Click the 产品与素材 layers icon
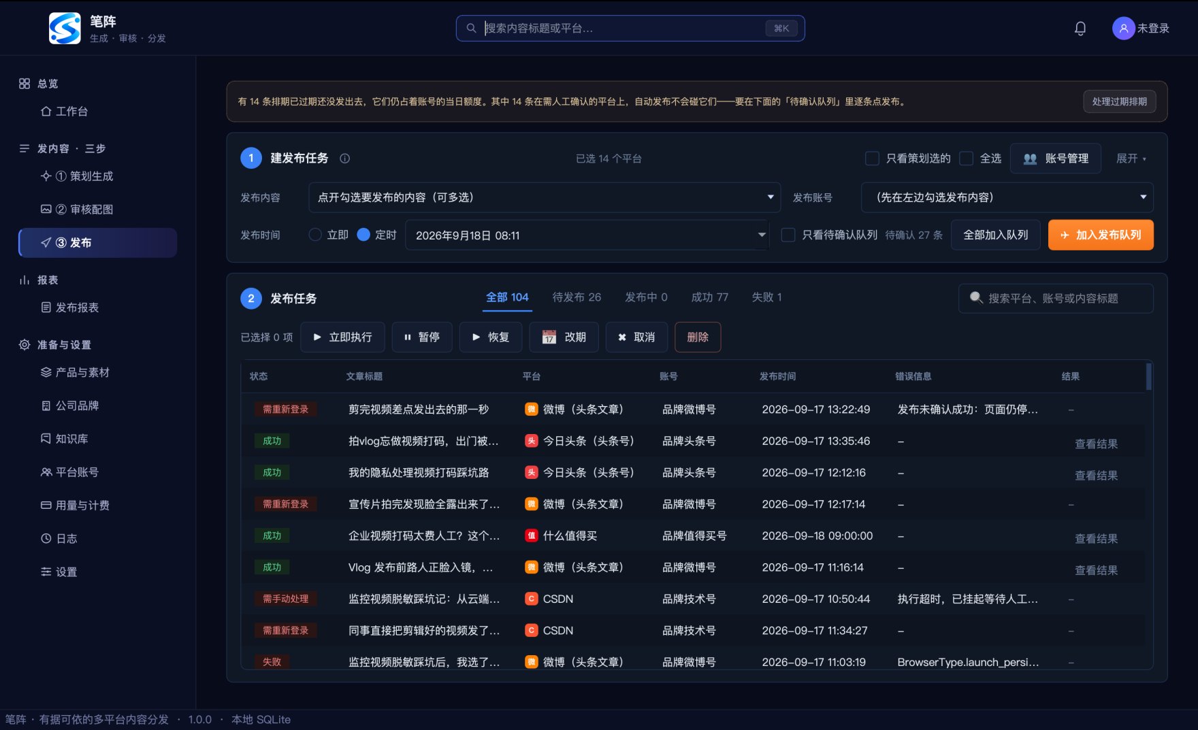The image size is (1198, 730). [x=46, y=372]
